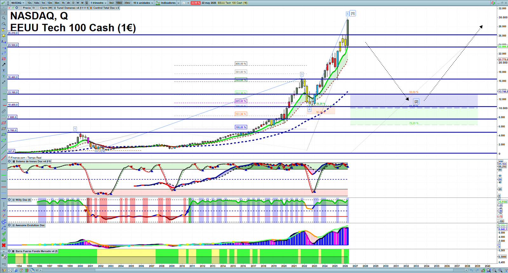The width and height of the screenshot is (508, 273).
Task: Click the pencil drawing icon at bottom left
Action: click(x=4, y=270)
